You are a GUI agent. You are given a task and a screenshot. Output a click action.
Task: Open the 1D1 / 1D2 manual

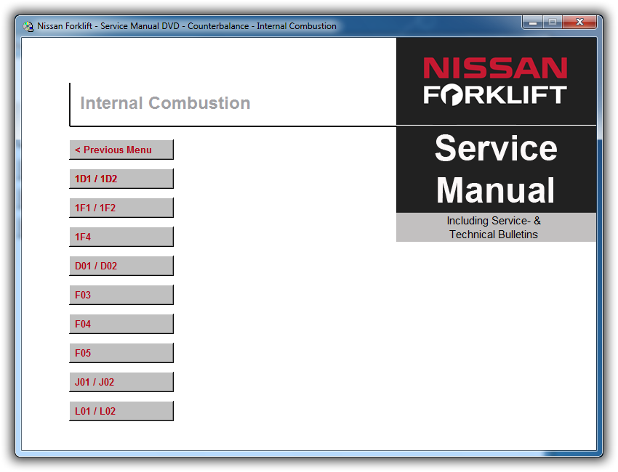[x=121, y=179]
